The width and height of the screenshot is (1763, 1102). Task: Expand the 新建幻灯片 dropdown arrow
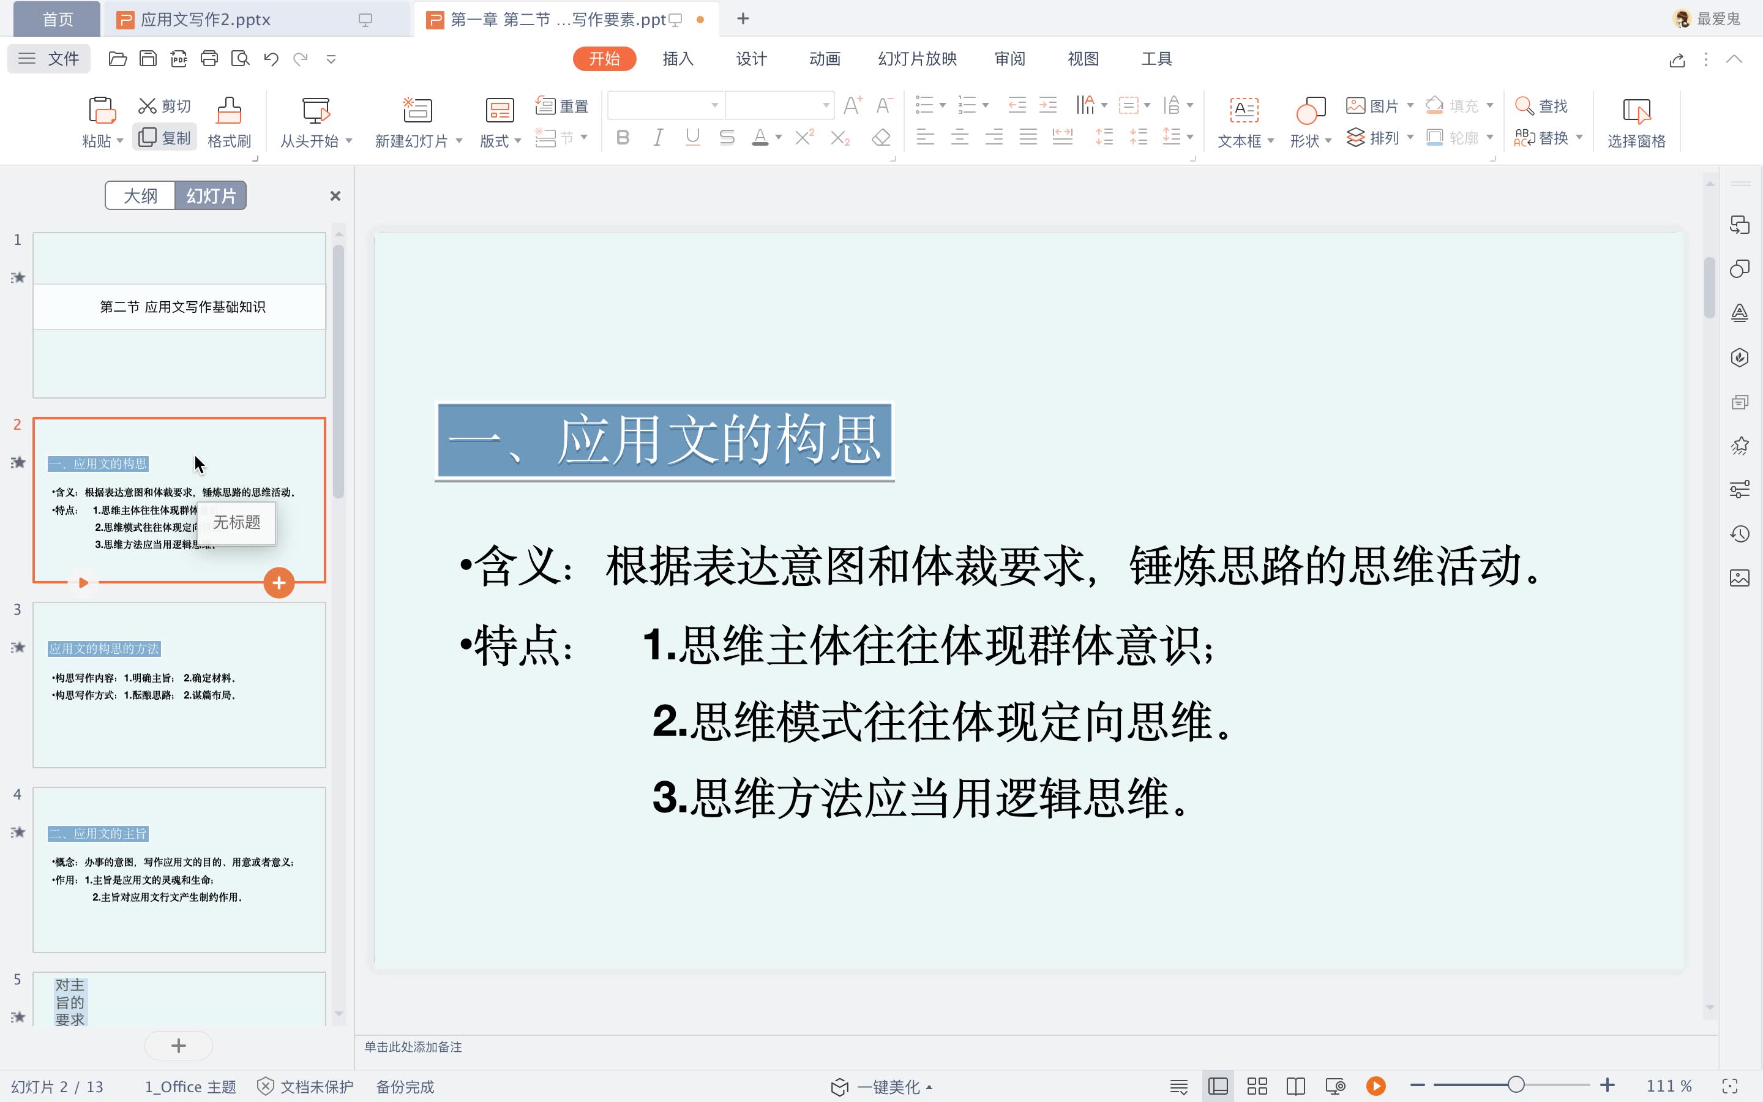(459, 141)
